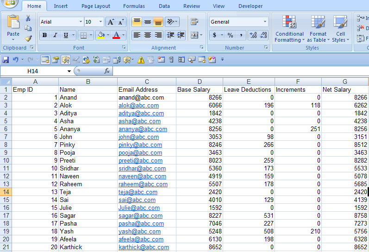Open the Fill Color yellow bucket swatch
This screenshot has width=369, height=252.
tap(100, 35)
